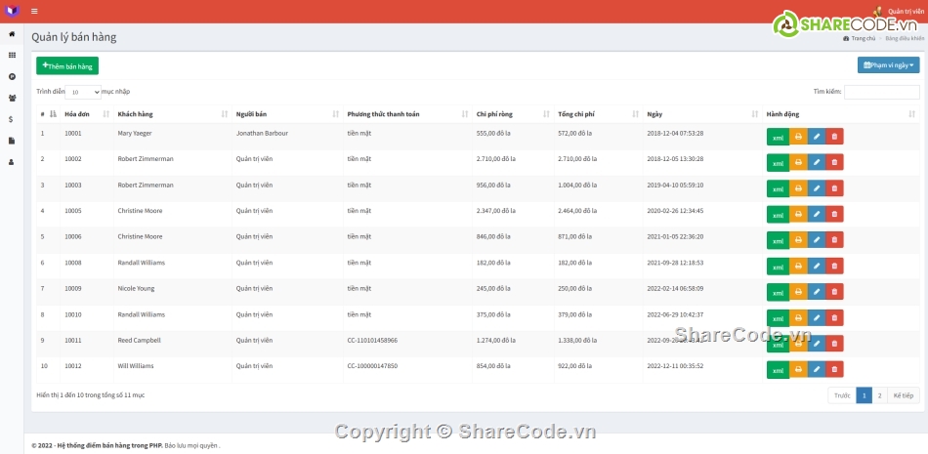Open the document file icon in sidebar

click(x=12, y=141)
